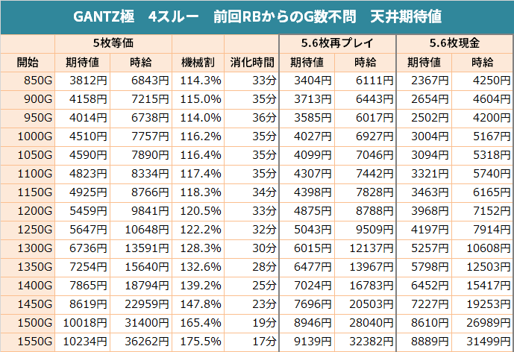This screenshot has height=352, width=514.
Task: Click the 6927円 cell
Action: click(x=365, y=136)
